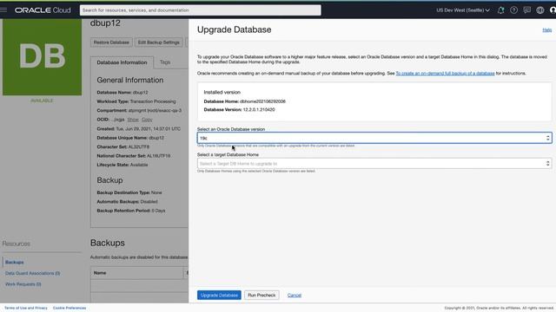This screenshot has width=556, height=312.
Task: Open the US Dev West (Seattle) region dropdown
Action: [x=463, y=10]
